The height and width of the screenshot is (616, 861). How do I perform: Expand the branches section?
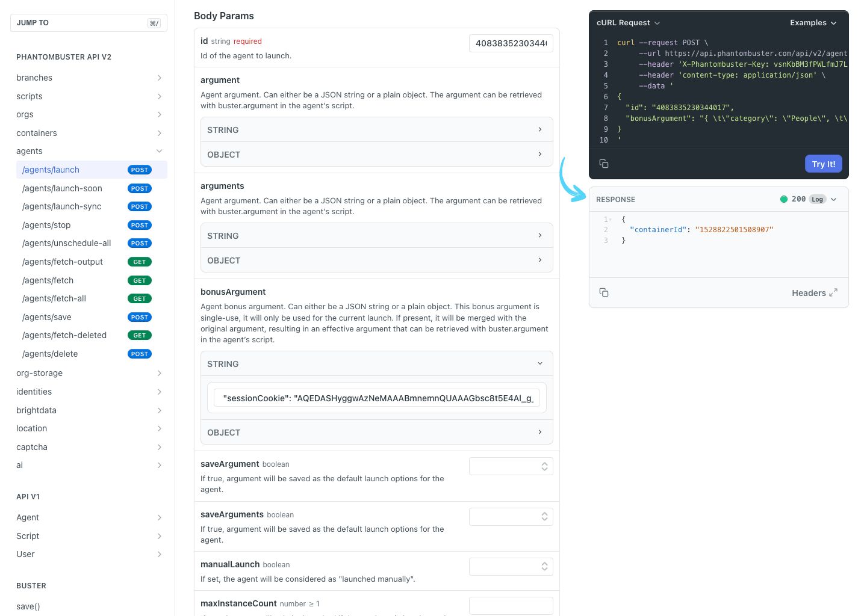click(x=89, y=78)
